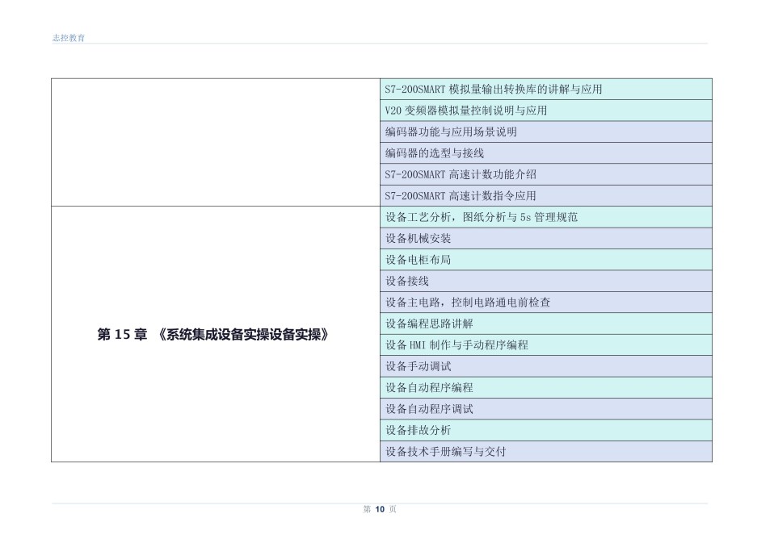
Task: Click row 设备工艺分析，图纸分析与 5s 管理规范
Action: coord(546,217)
